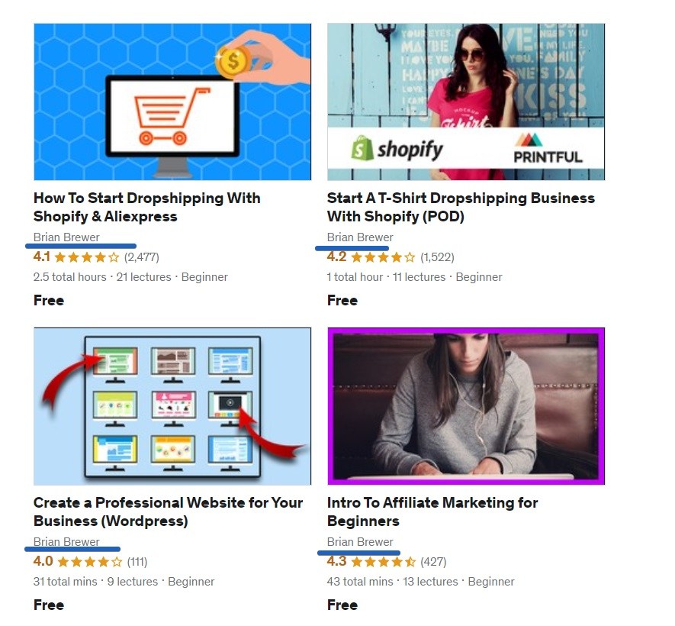Open 'How To Start Dropshipping With Shopify & Aliexpress' title
This screenshot has height=626, width=675.
(146, 207)
